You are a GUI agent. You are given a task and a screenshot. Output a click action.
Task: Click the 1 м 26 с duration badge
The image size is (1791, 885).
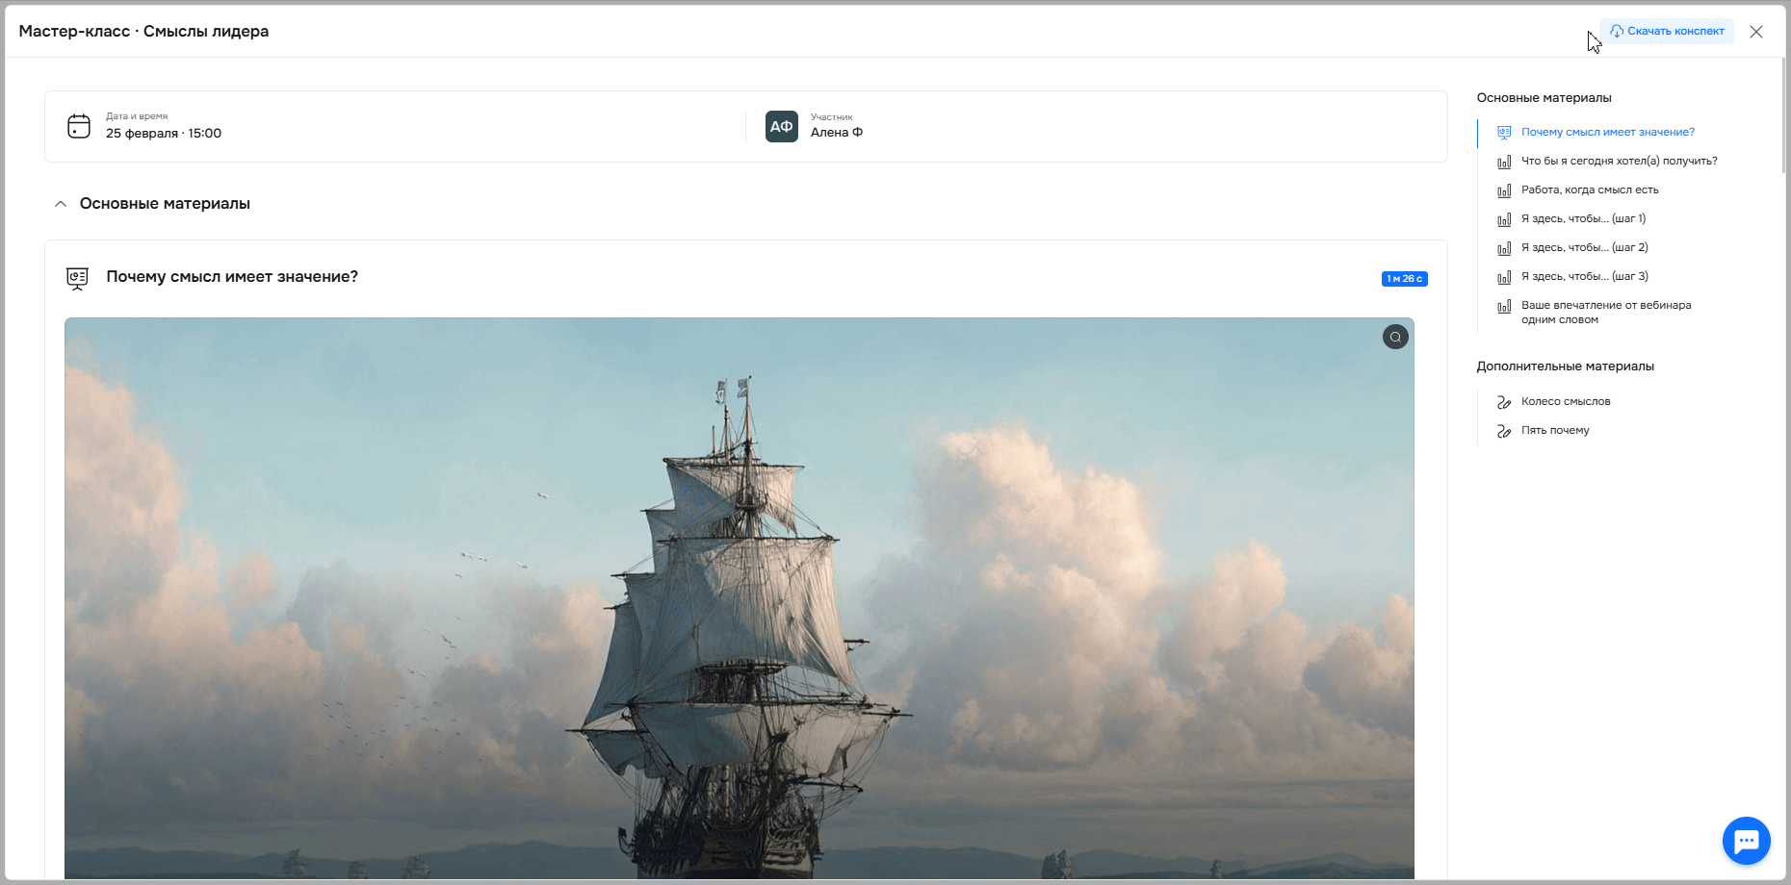tap(1405, 279)
